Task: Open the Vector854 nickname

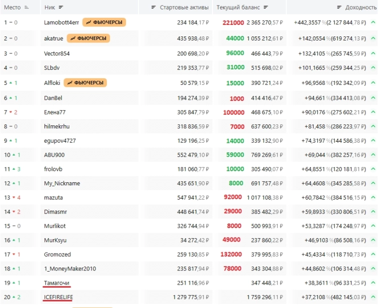Action: [57, 53]
